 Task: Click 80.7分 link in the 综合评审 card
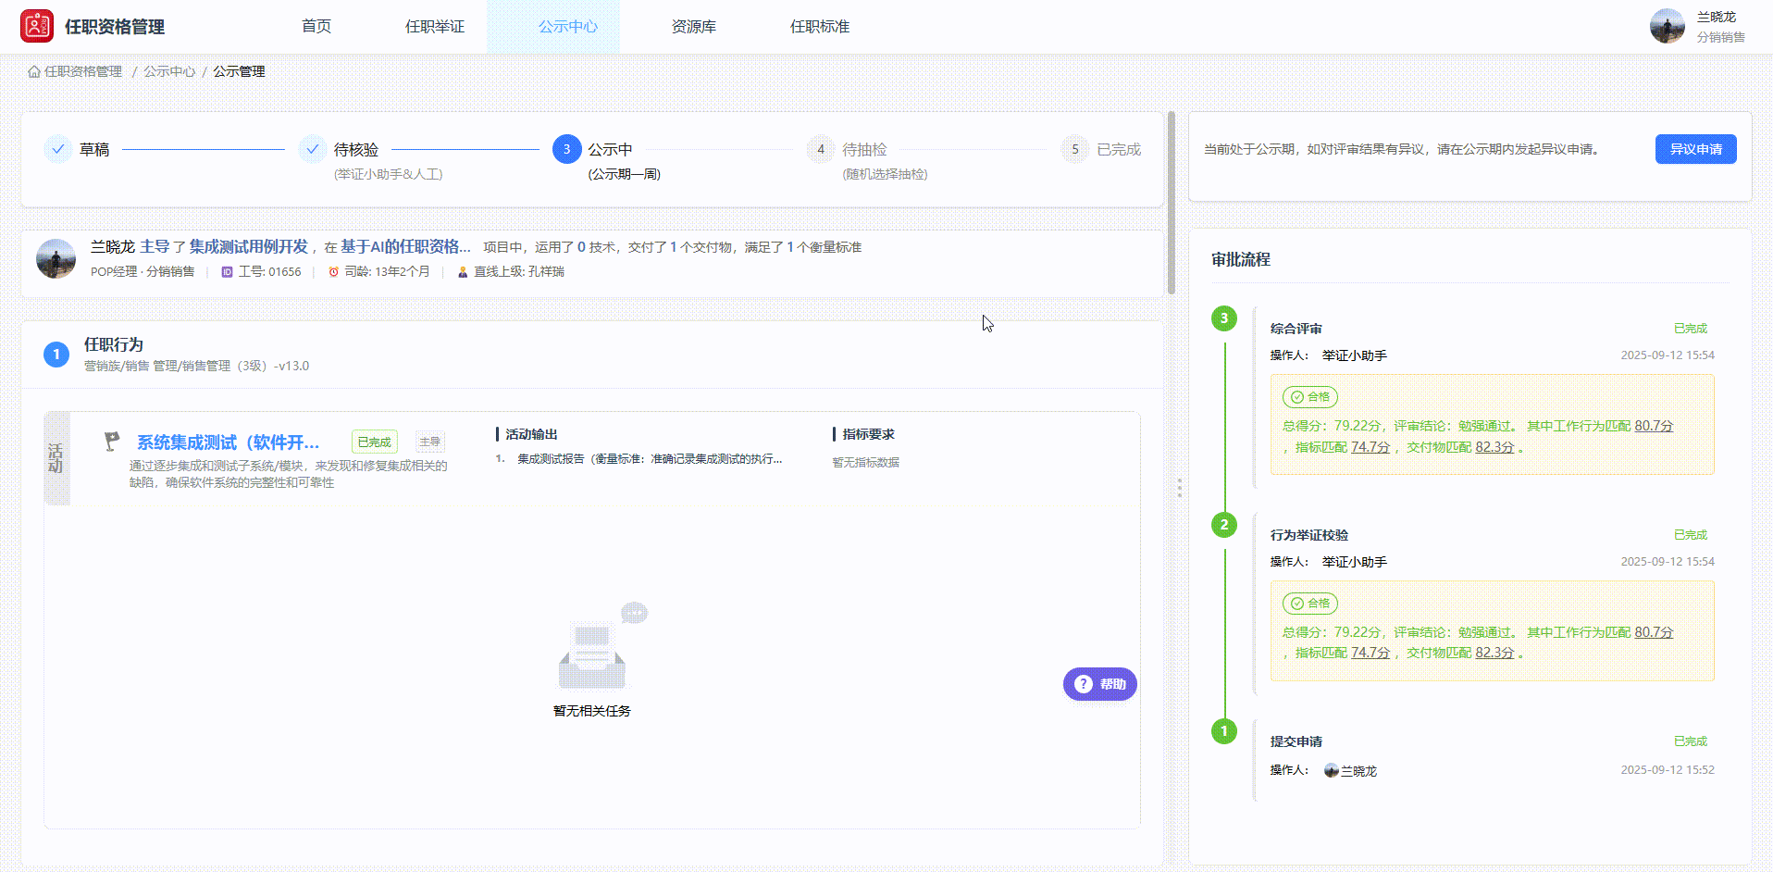1654,426
